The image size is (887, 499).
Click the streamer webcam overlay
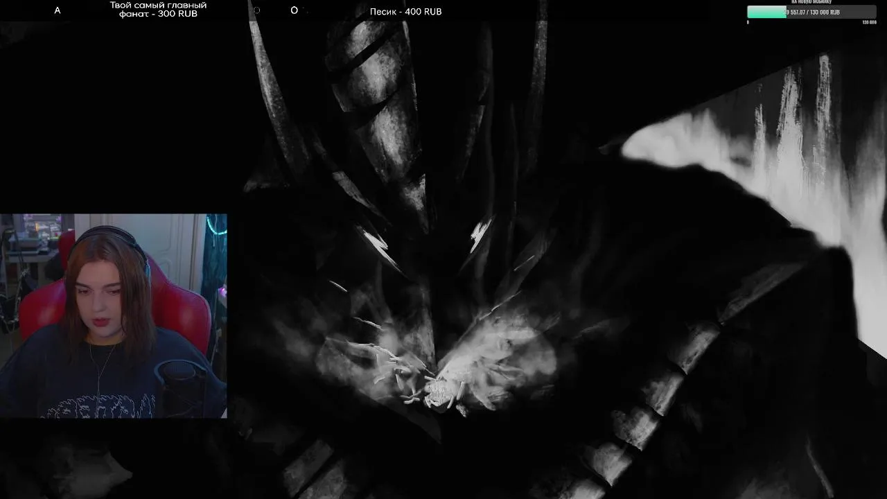[x=113, y=316]
